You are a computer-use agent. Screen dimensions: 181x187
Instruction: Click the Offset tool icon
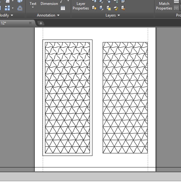pos(20,8)
